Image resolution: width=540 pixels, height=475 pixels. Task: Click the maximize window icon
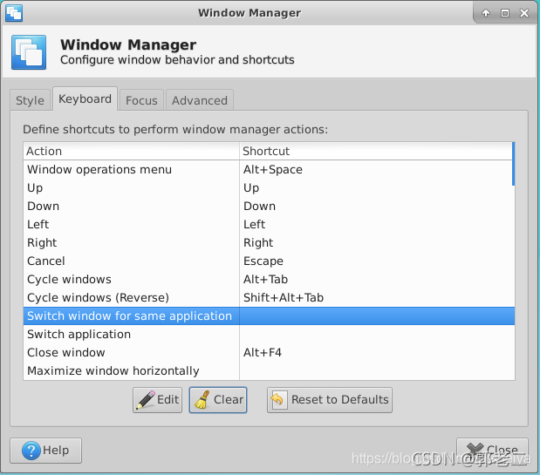click(505, 13)
